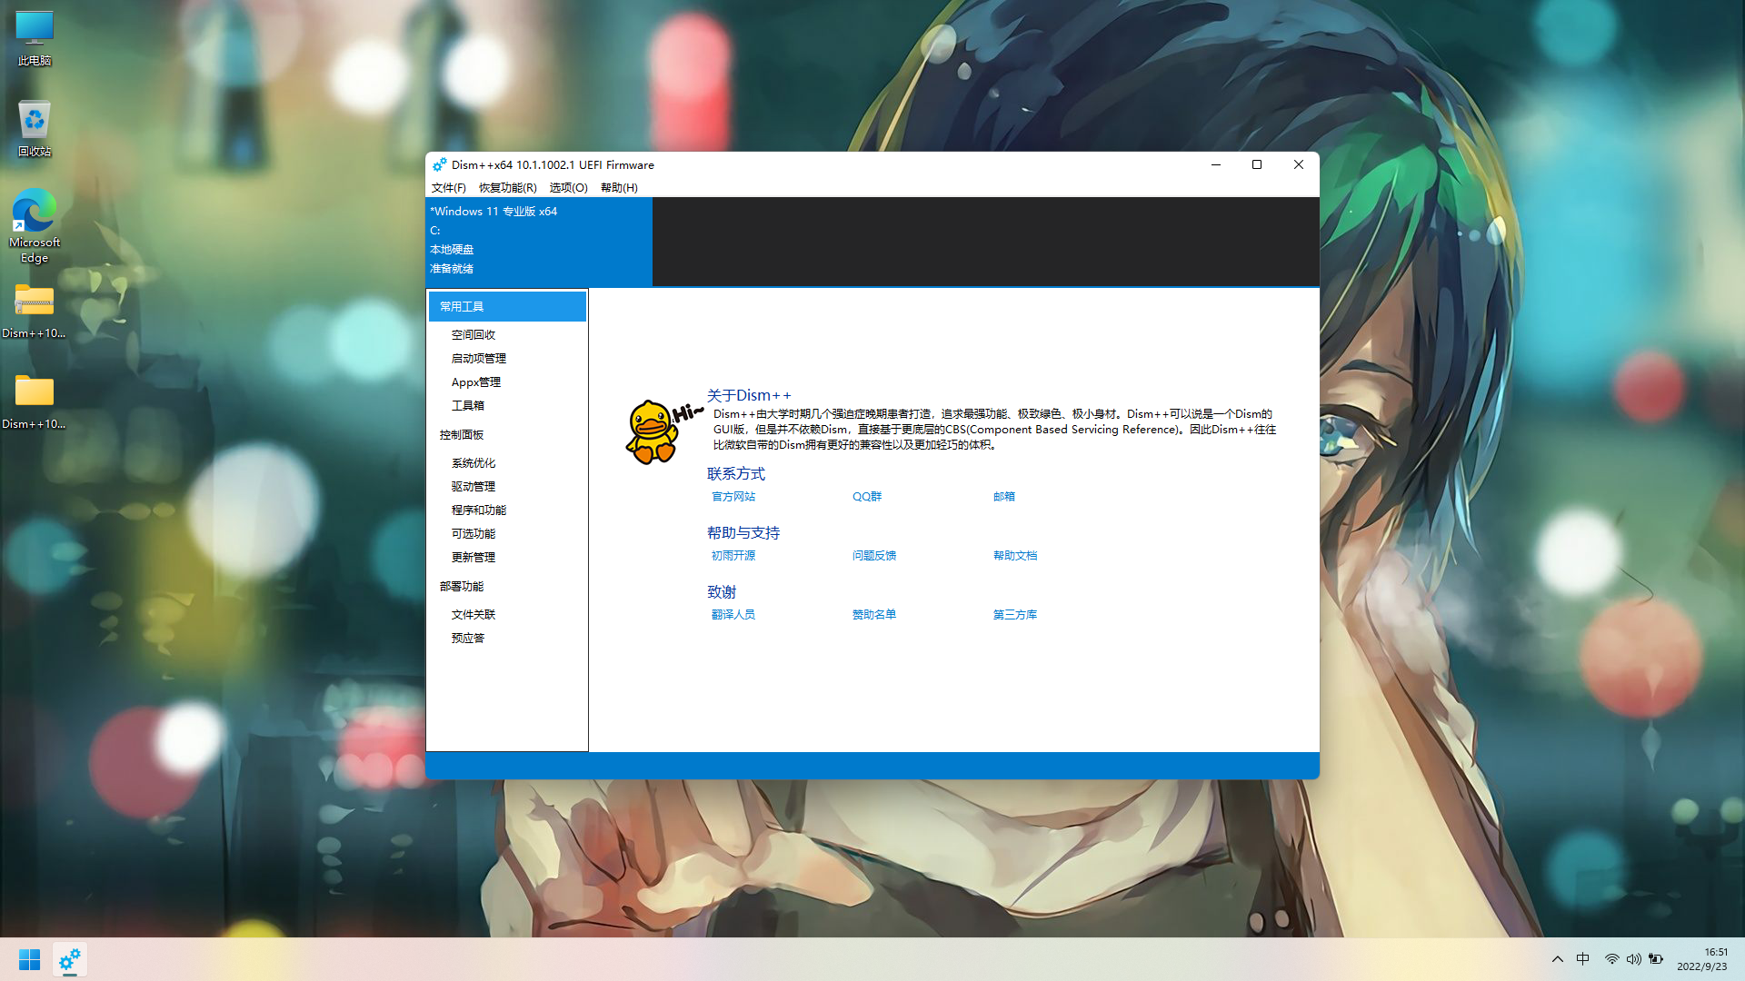The height and width of the screenshot is (981, 1745).
Task: Toggle the 中 input method indicator
Action: (1582, 959)
